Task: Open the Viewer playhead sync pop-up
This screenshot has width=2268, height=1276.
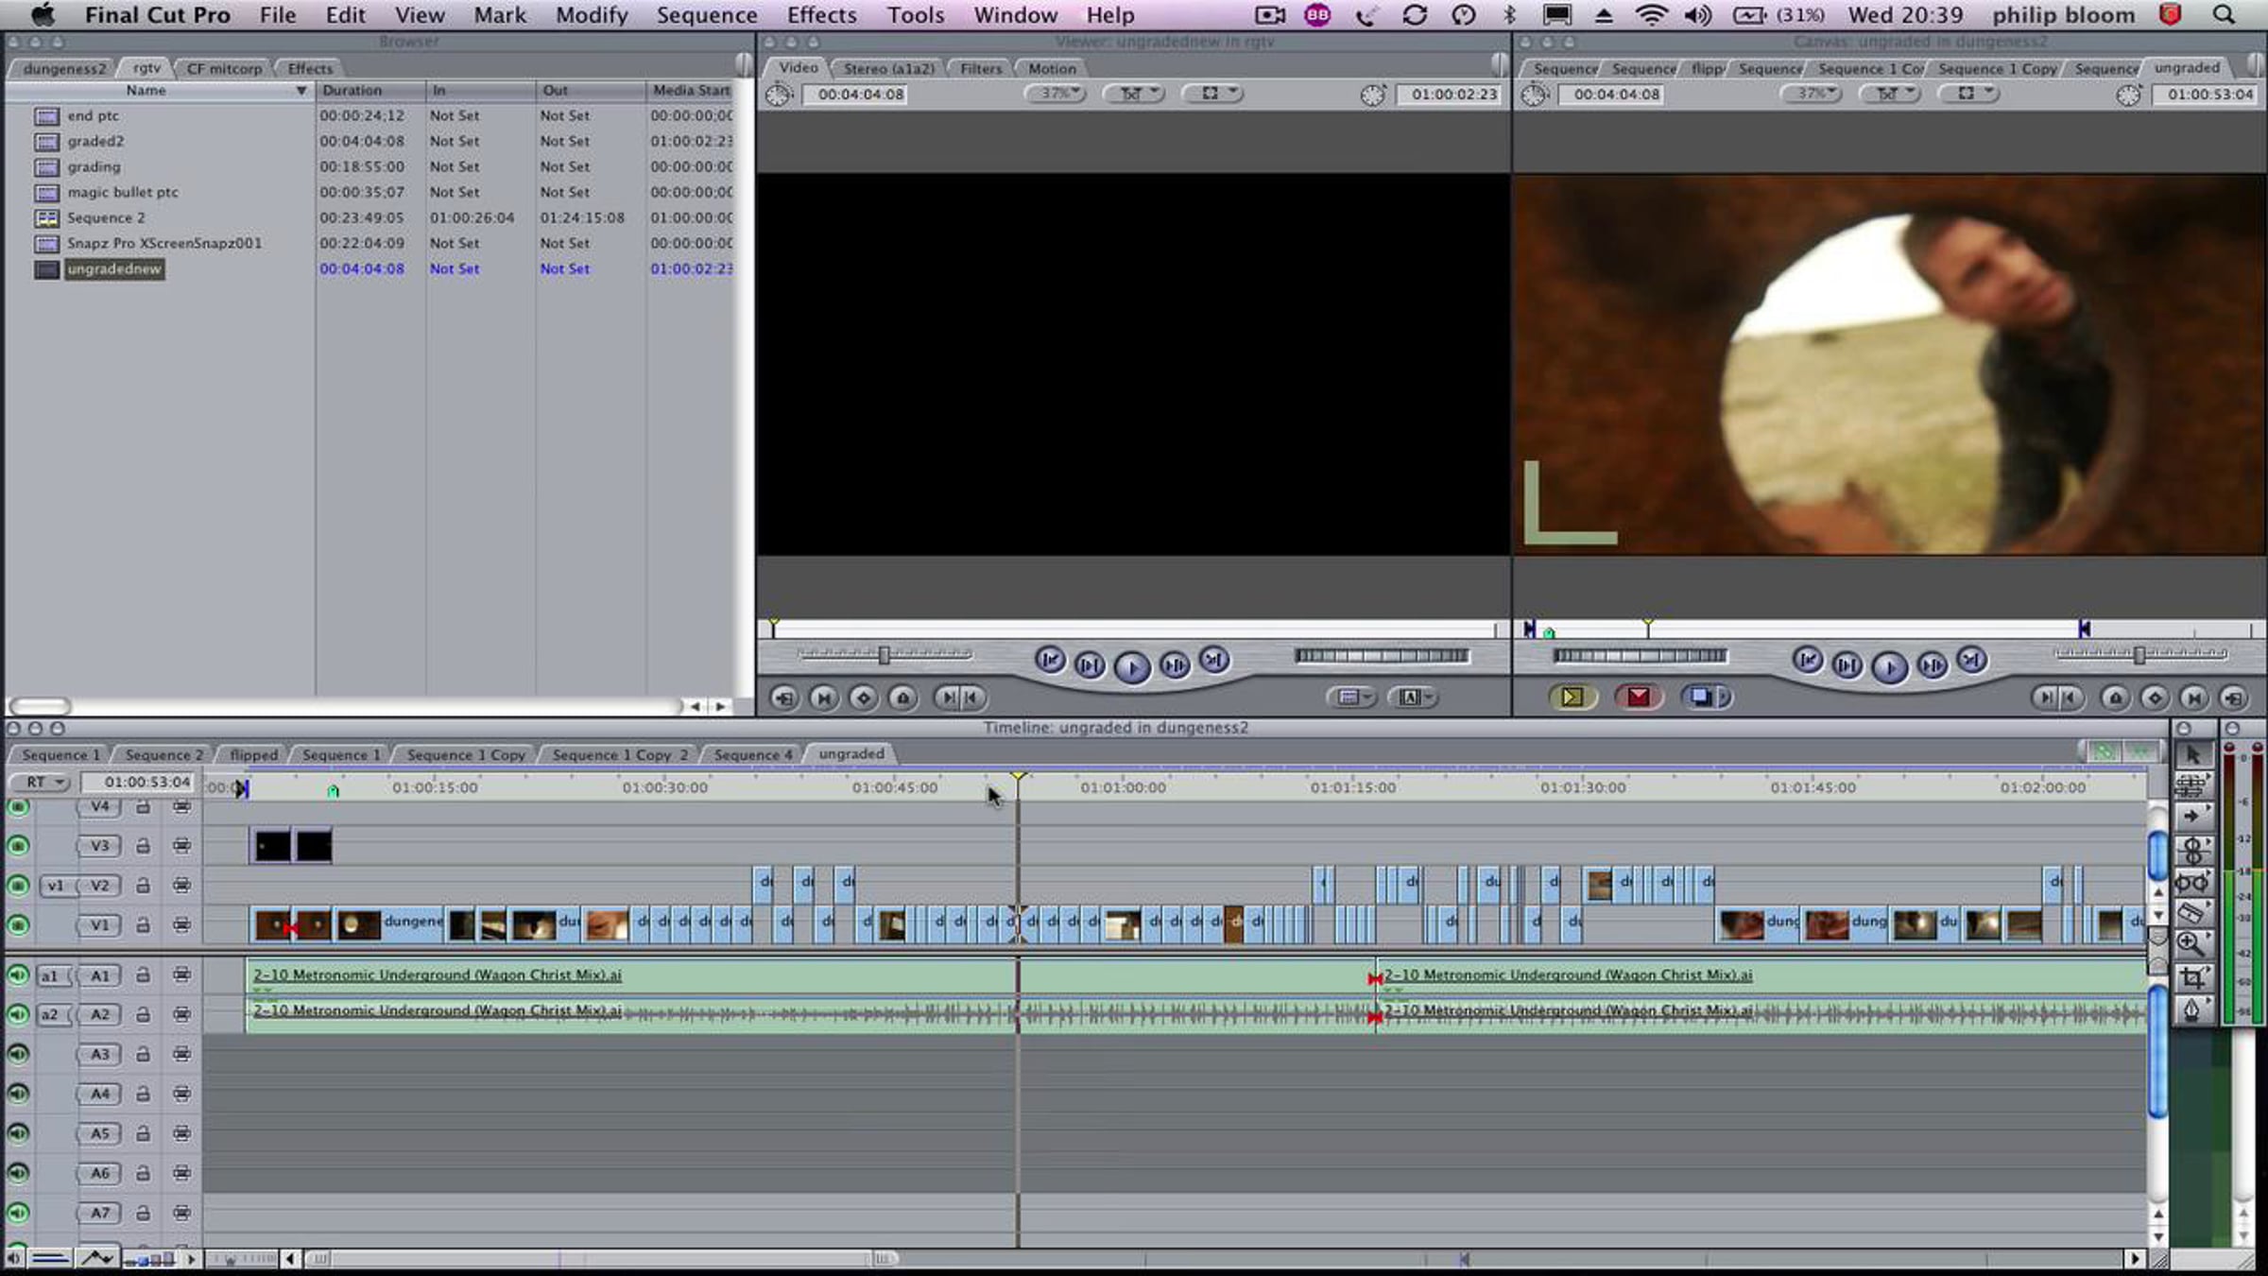Action: click(1135, 94)
